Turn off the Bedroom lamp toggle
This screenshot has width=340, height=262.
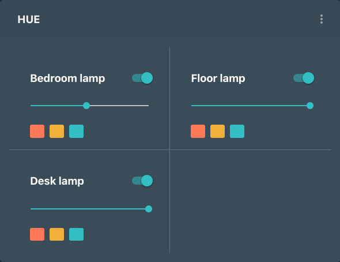click(142, 78)
